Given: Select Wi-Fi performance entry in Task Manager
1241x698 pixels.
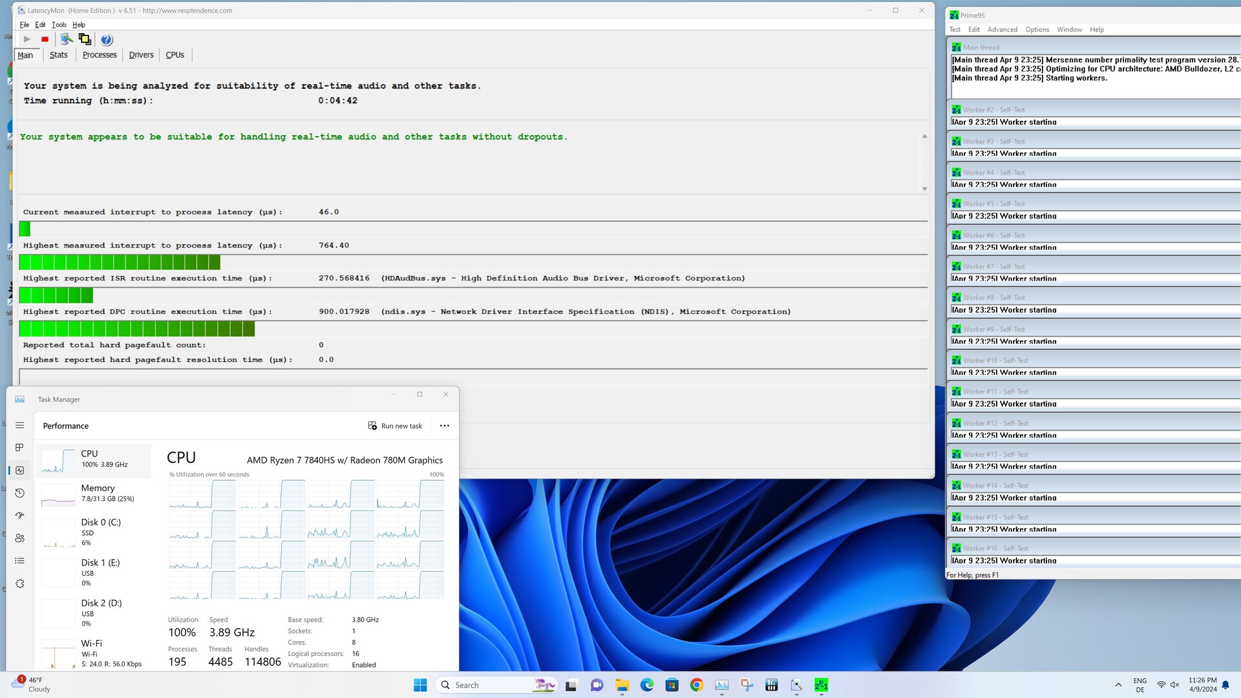Looking at the screenshot, I should click(93, 653).
